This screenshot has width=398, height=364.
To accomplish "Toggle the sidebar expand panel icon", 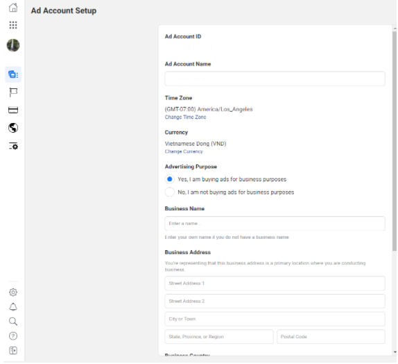I will tap(13, 351).
